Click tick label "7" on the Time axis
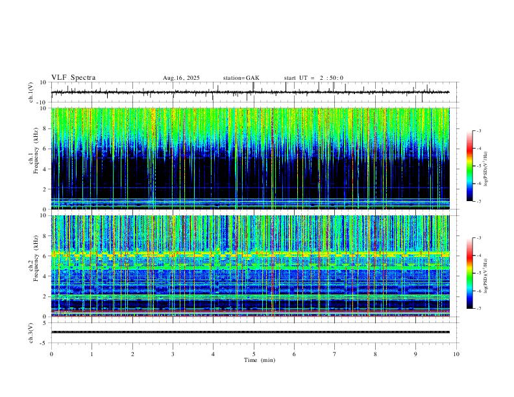Viewport: 514px width, 397px height. [335, 354]
